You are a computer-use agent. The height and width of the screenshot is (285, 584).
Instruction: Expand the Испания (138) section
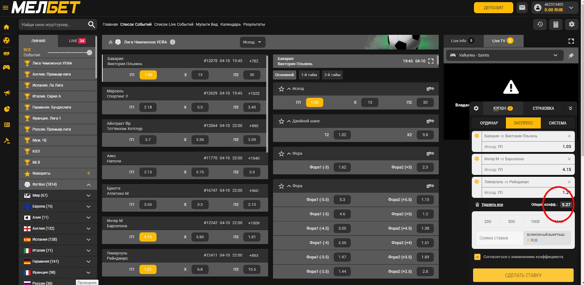tap(88, 239)
